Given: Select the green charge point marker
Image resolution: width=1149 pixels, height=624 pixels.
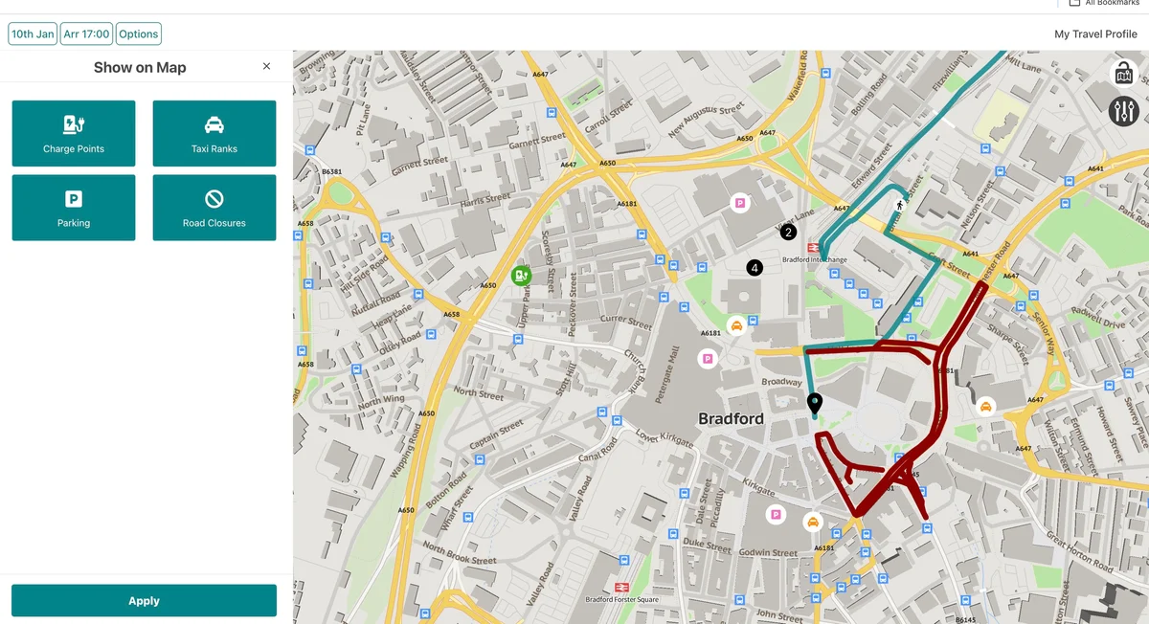Looking at the screenshot, I should (521, 276).
